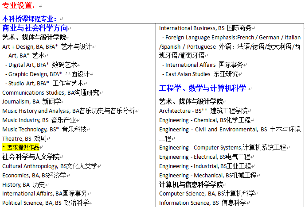Select the Art + Design, BA, BFA line
The width and height of the screenshot is (305, 207).
(47, 46)
